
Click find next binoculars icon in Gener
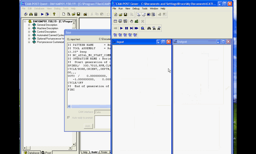(159, 28)
